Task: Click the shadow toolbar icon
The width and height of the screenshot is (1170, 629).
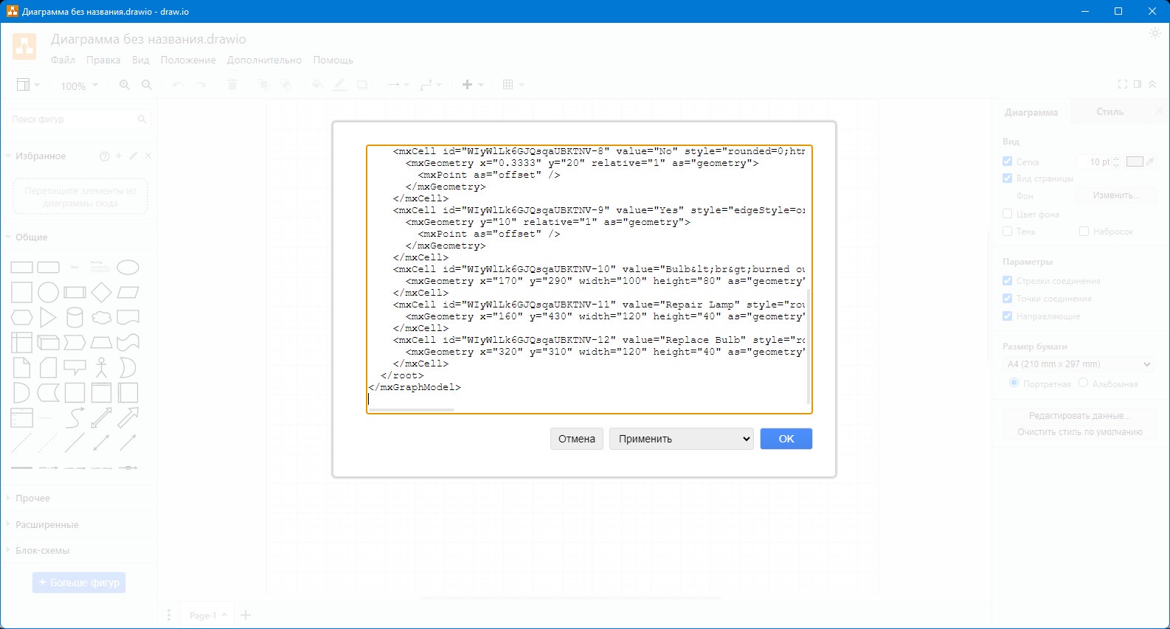Action: tap(362, 85)
